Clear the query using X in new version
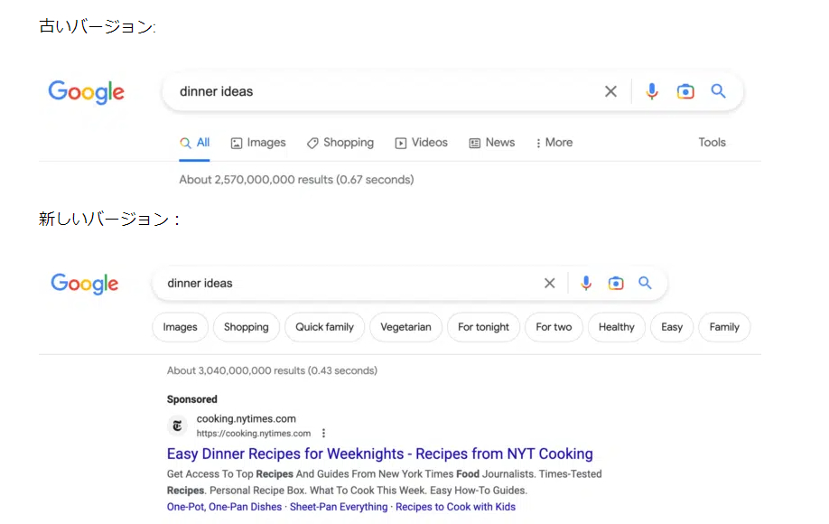829x524 pixels. click(549, 284)
